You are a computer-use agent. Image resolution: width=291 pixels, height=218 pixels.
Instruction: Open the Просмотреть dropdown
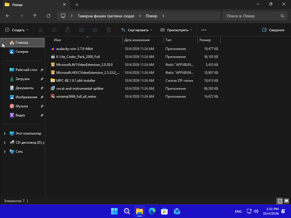(176, 30)
